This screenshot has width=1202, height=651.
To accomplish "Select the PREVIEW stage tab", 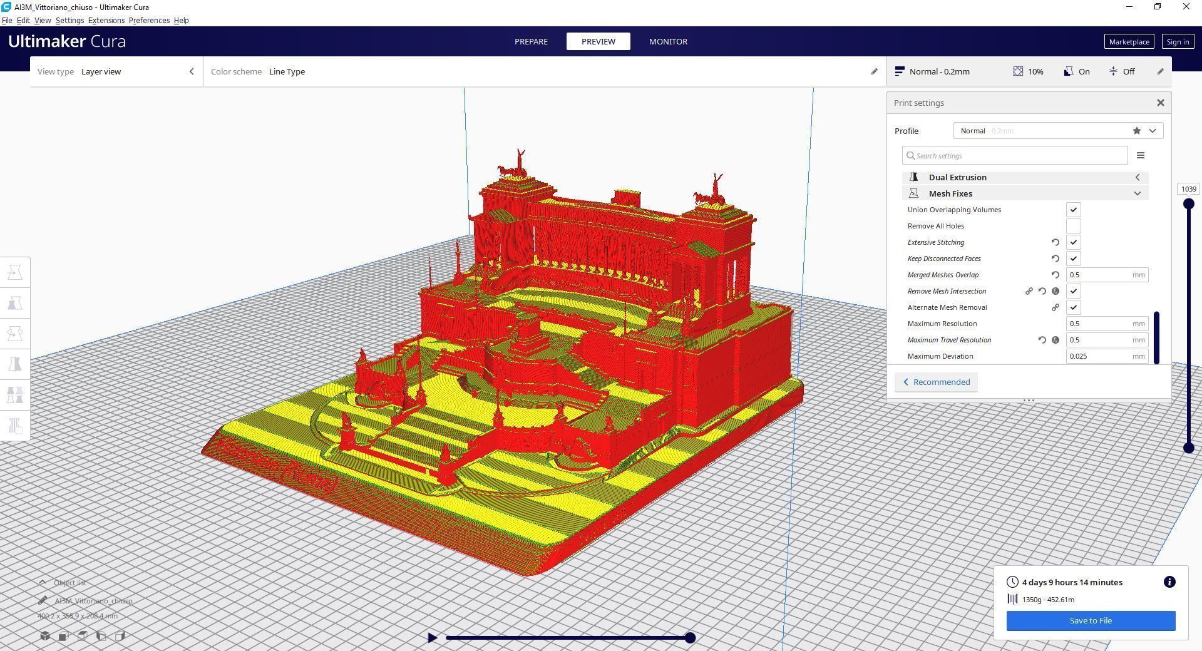I will click(598, 41).
